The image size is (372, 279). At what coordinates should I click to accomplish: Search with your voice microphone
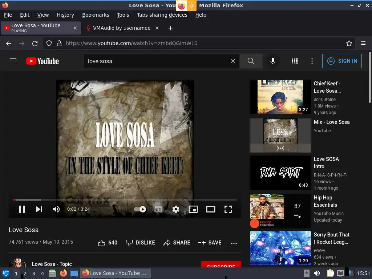(x=273, y=61)
